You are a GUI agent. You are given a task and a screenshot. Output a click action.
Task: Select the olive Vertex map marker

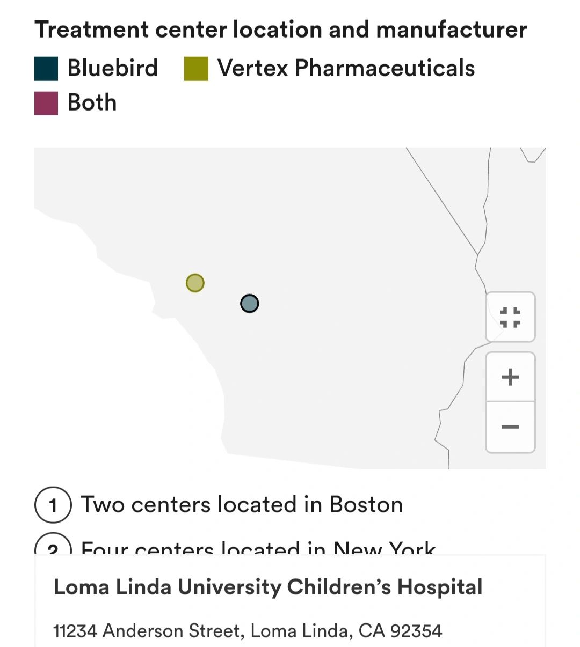point(195,283)
